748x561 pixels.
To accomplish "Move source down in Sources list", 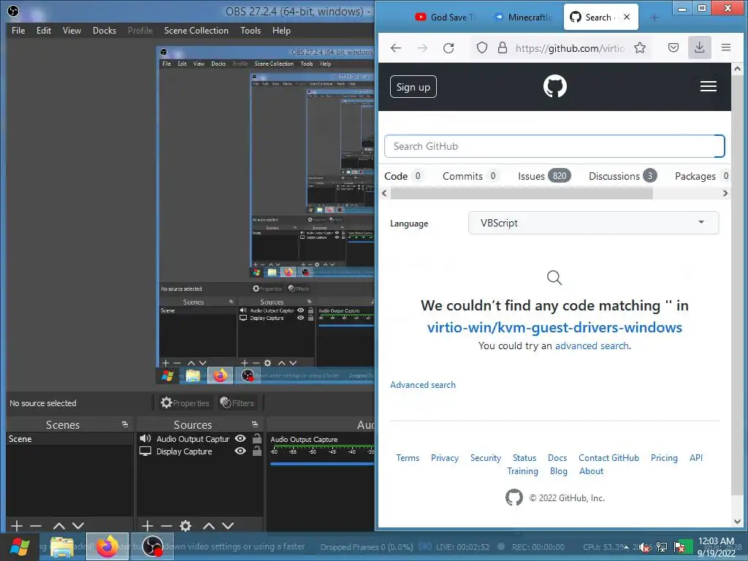I will click(228, 526).
